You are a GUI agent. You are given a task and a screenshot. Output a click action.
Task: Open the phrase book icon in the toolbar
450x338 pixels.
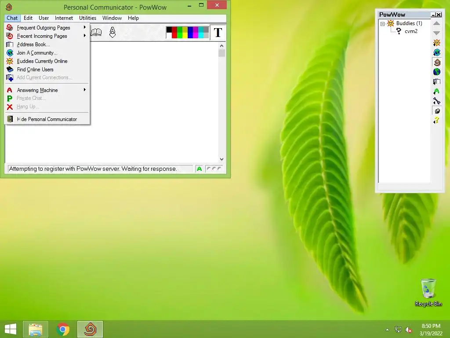(x=96, y=32)
